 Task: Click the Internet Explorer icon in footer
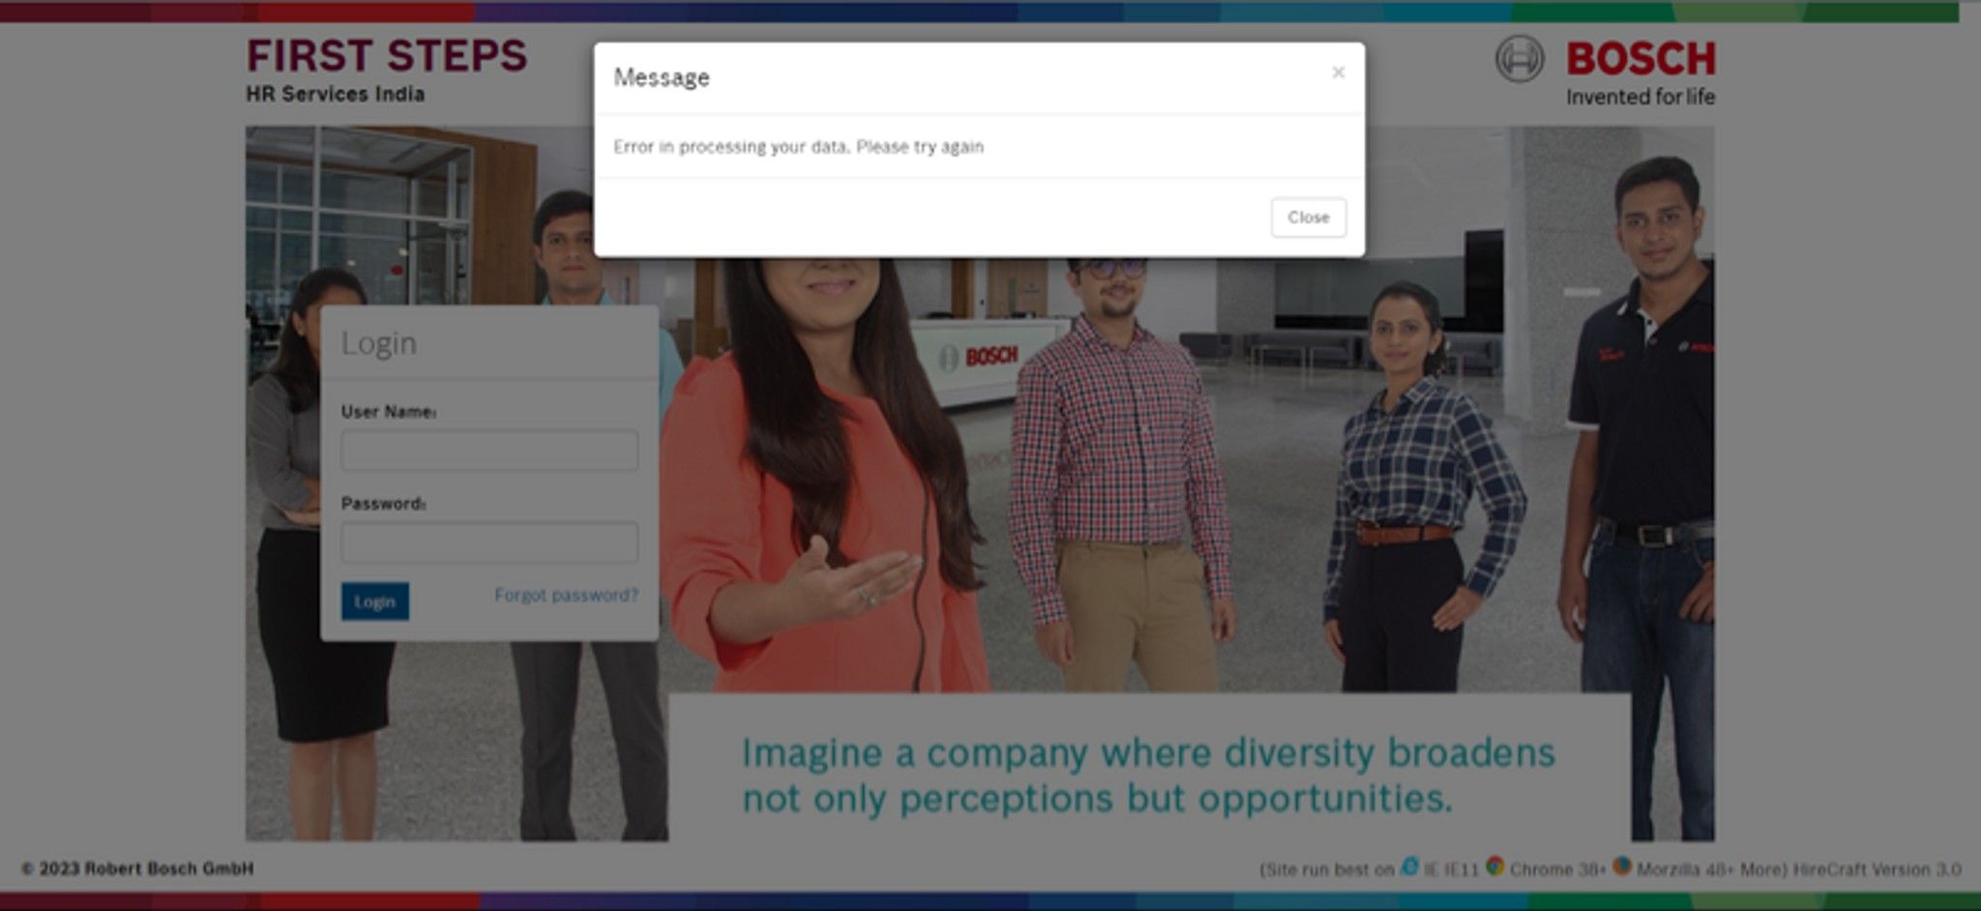pyautogui.click(x=1409, y=867)
